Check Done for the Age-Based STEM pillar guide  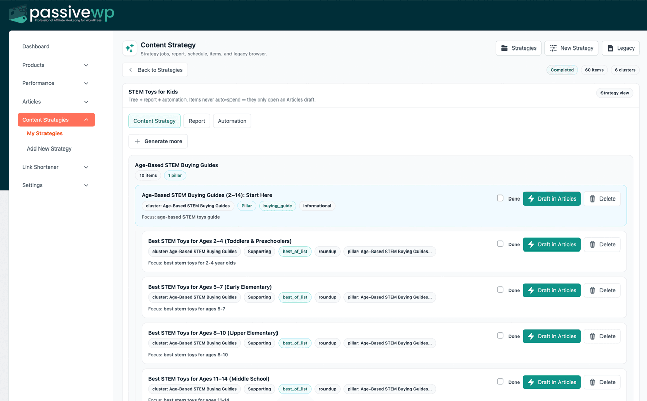point(500,198)
